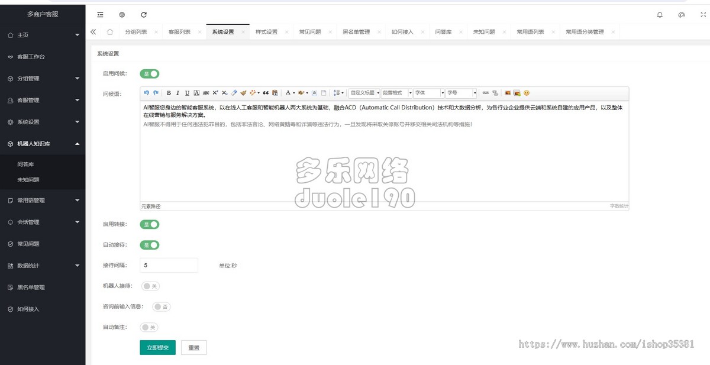Image resolution: width=710 pixels, height=365 pixels.
Task: Click the unlink icon in editor
Action: tap(495, 93)
